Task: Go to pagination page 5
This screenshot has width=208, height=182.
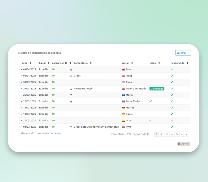Action: click(177, 134)
